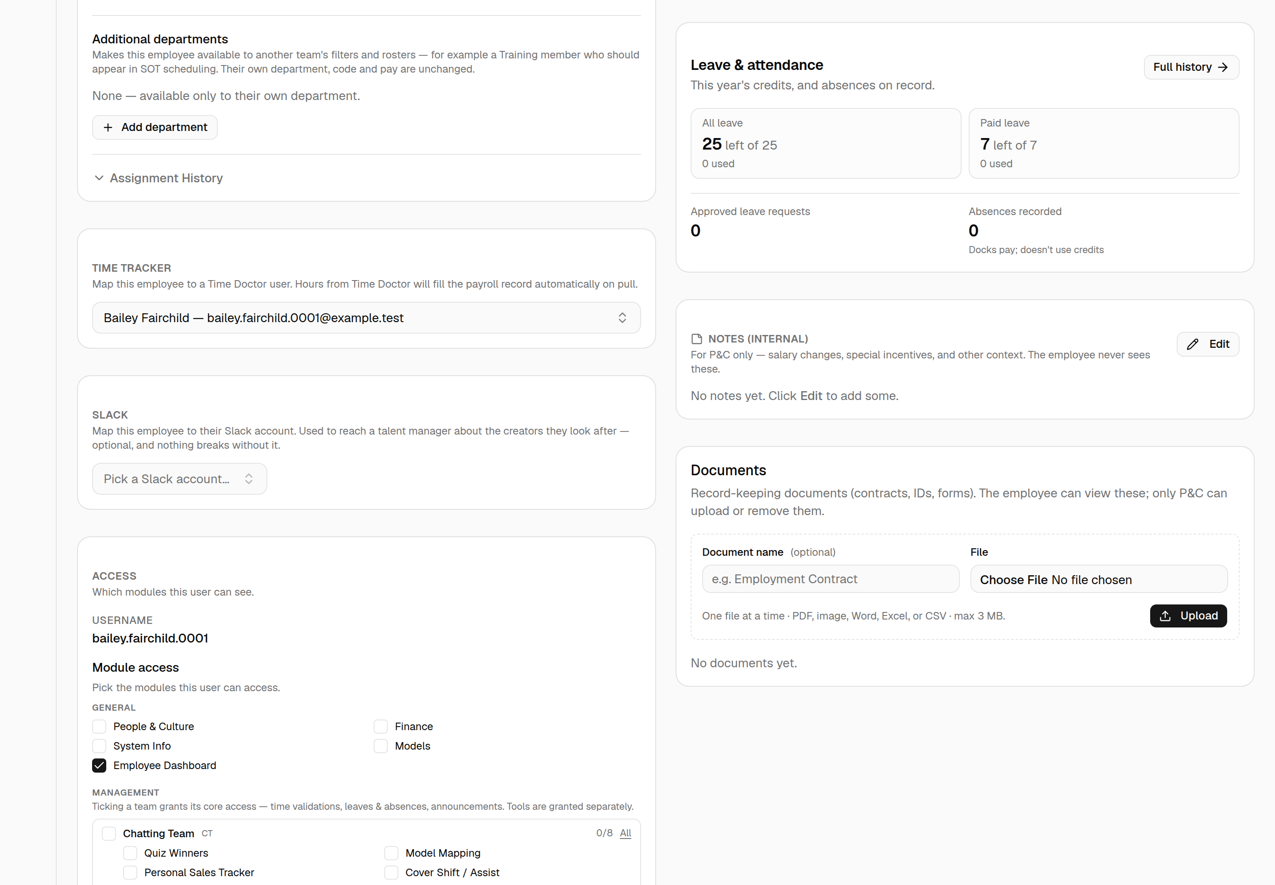Click the "No documents yet." text
Image resolution: width=1275 pixels, height=885 pixels.
point(744,663)
